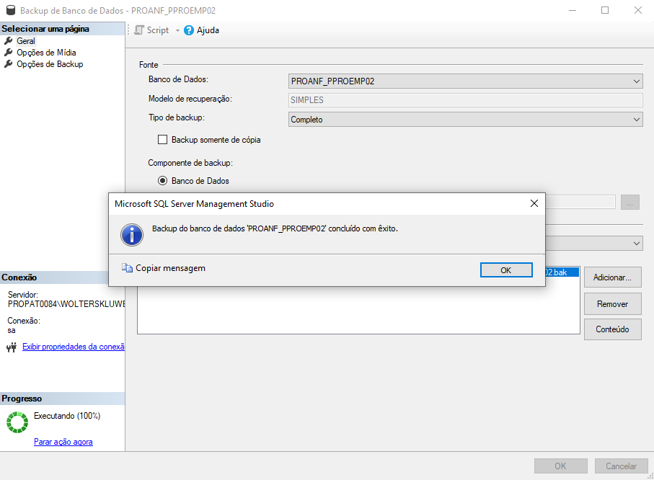Viewport: 654px width, 480px height.
Task: Click the Modelo de recuperação field SIMPLES
Action: click(465, 100)
